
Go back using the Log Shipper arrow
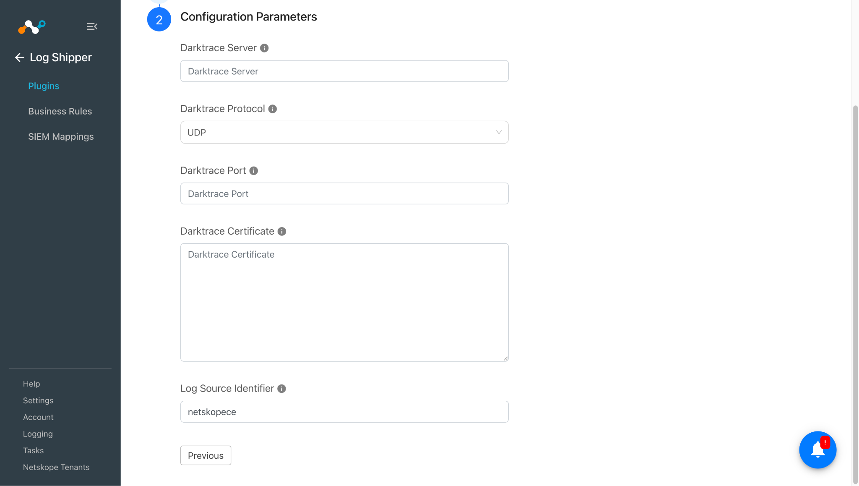(19, 57)
